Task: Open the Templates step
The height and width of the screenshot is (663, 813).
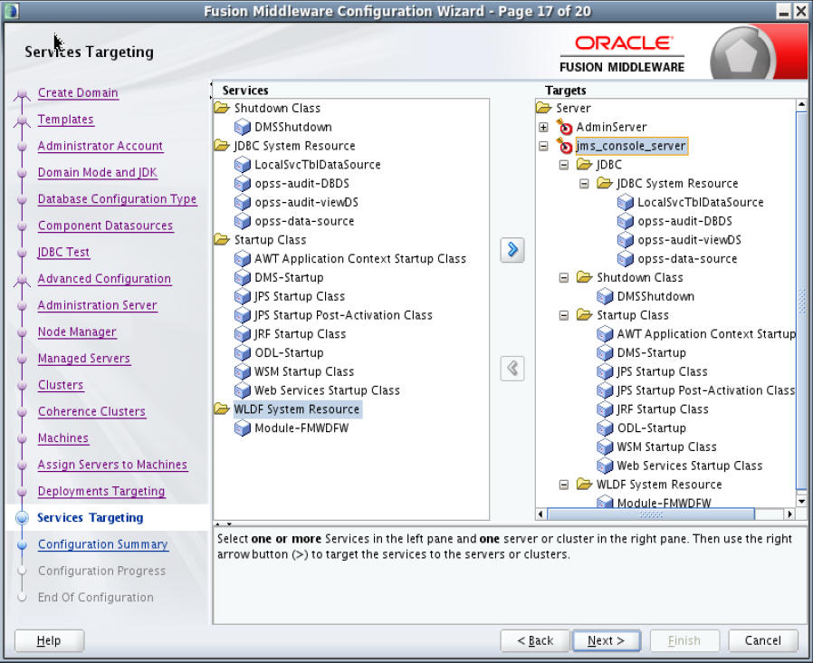Action: (x=65, y=120)
